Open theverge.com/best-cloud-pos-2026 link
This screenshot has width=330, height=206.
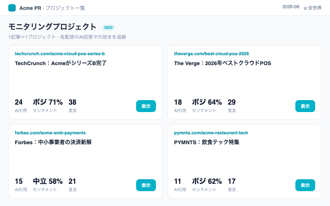211,54
